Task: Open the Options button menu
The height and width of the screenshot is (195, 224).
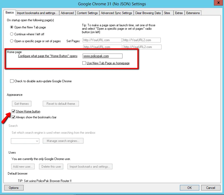Action: (x=14, y=188)
